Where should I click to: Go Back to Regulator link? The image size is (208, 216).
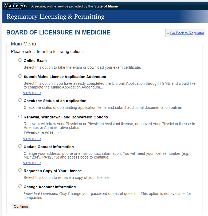[187, 33]
